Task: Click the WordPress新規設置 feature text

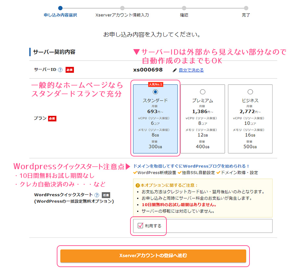Action: [157, 173]
